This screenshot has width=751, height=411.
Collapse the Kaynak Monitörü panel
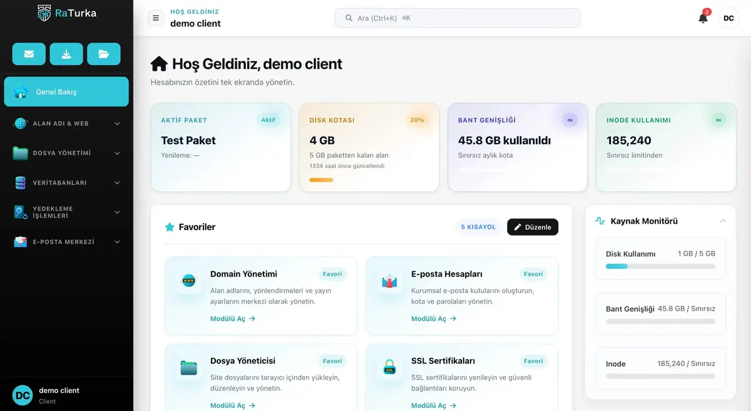pyautogui.click(x=723, y=221)
